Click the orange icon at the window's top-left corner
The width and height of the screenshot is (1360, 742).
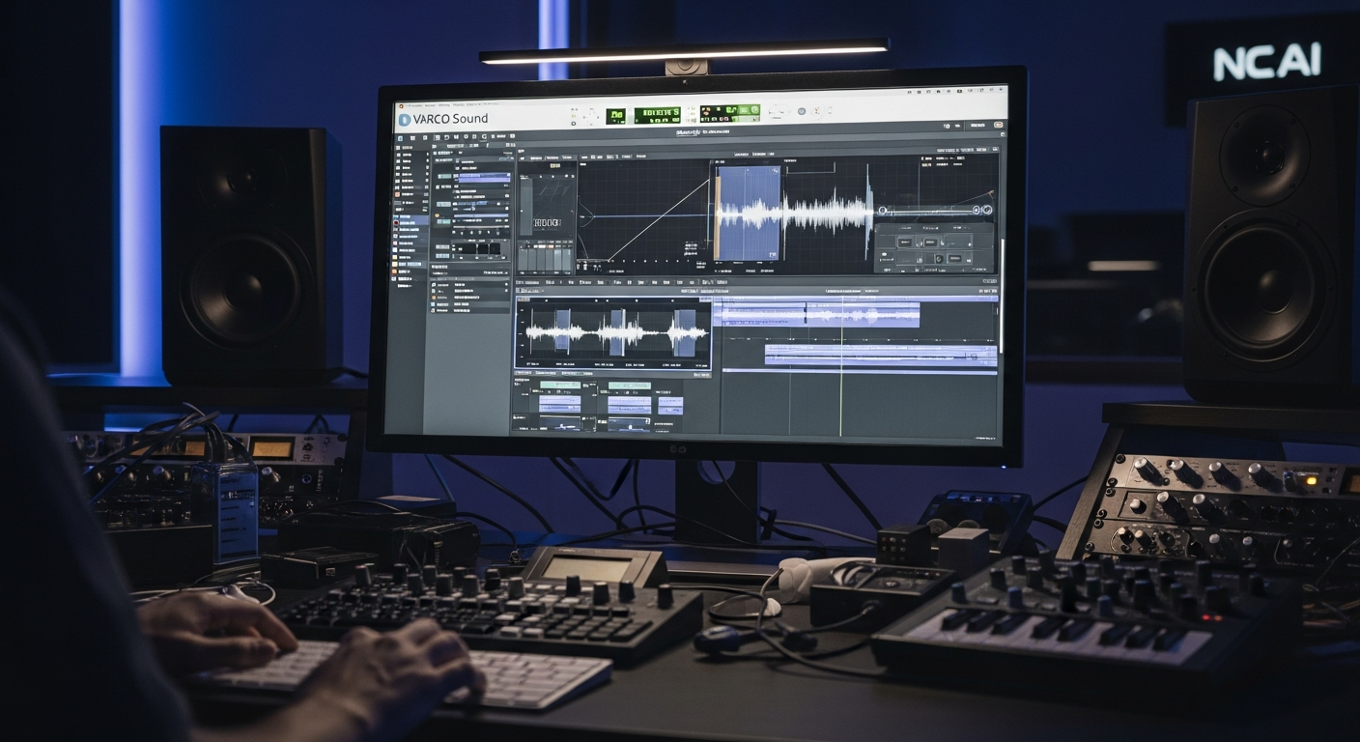click(400, 104)
